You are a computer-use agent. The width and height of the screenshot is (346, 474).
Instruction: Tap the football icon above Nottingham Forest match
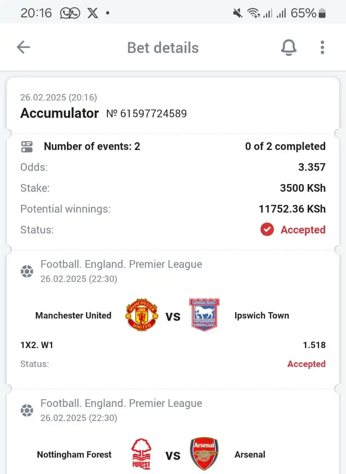[27, 411]
